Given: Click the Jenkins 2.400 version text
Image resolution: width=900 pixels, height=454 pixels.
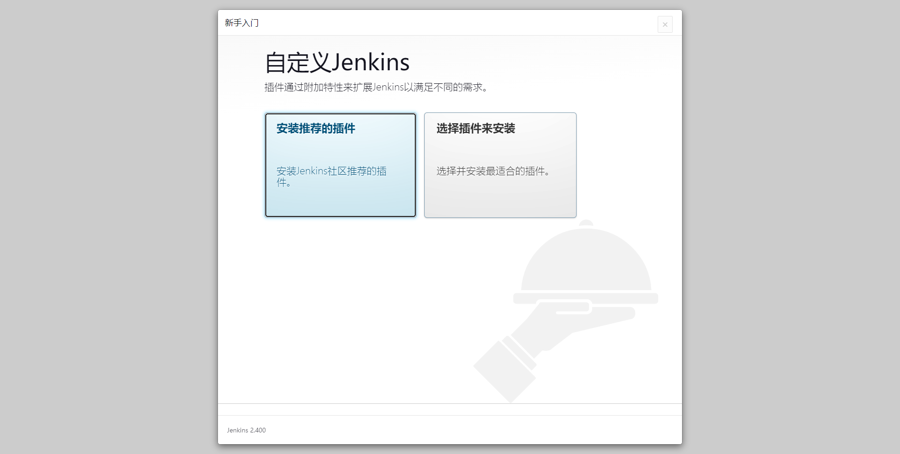Looking at the screenshot, I should click(246, 430).
